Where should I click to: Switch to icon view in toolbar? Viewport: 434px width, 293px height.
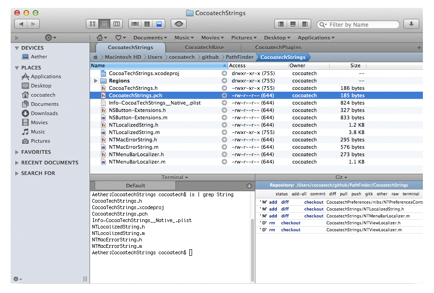(x=92, y=24)
